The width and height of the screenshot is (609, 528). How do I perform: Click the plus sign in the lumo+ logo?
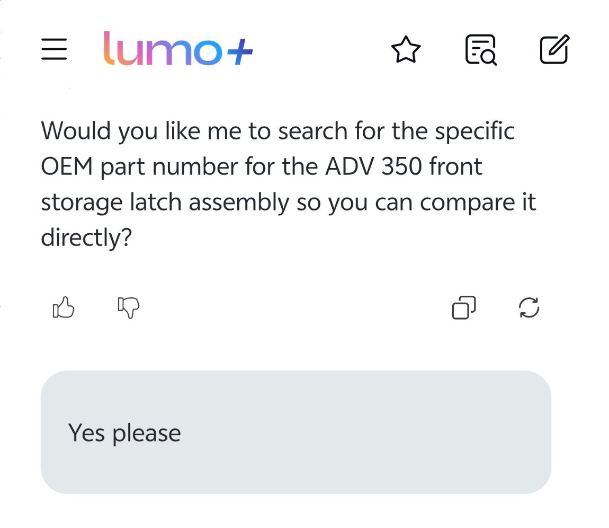[x=239, y=52]
